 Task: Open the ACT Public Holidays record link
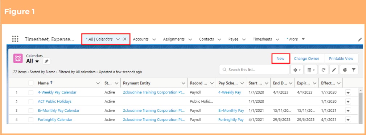point(55,101)
